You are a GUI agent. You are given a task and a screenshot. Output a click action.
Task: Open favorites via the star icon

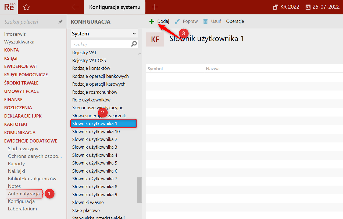pyautogui.click(x=26, y=7)
